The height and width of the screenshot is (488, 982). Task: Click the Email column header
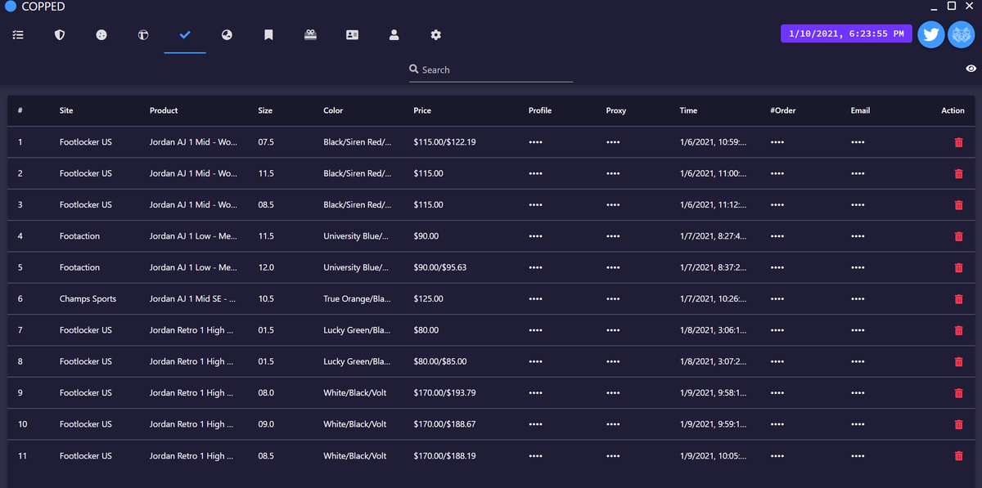tap(860, 110)
